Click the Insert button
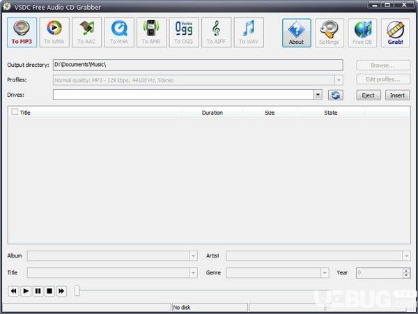 click(x=398, y=95)
